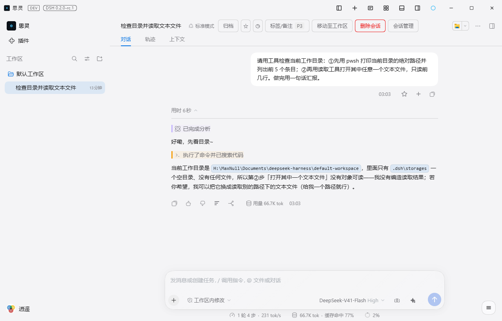The width and height of the screenshot is (502, 321).
Task: Star the conversation in the header
Action: (246, 26)
